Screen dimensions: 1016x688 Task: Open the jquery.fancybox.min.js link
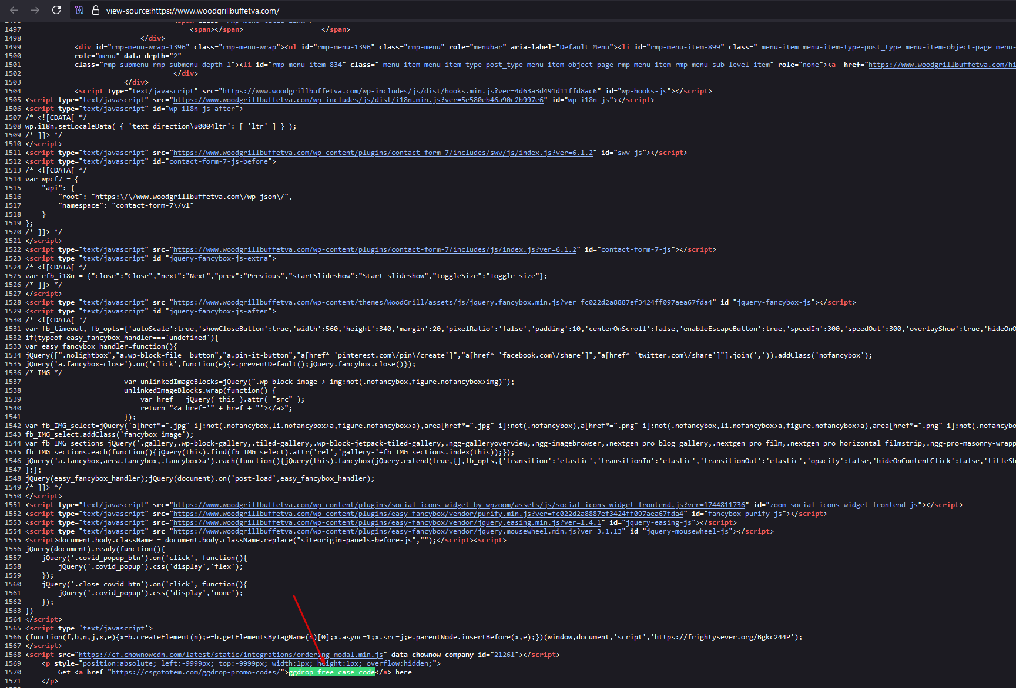pyautogui.click(x=442, y=302)
